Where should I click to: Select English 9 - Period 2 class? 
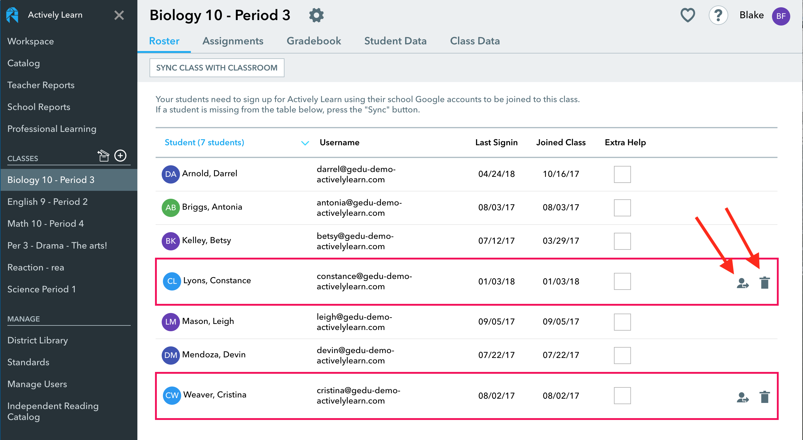pos(47,201)
